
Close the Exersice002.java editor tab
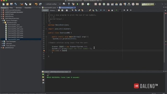tap(75, 8)
